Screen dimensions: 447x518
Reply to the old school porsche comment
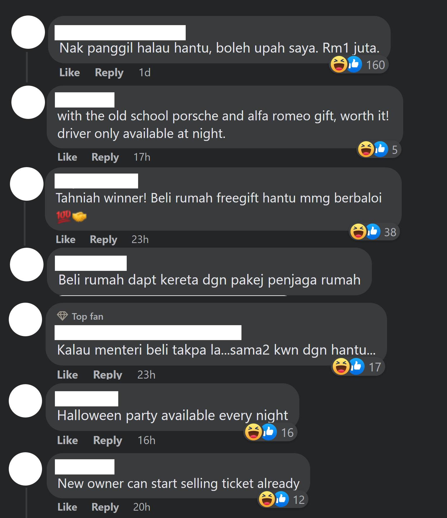(x=105, y=157)
